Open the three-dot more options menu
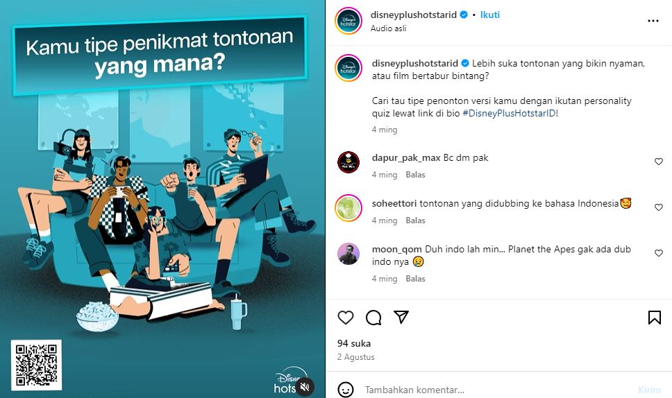The width and height of the screenshot is (672, 398). pos(653,21)
